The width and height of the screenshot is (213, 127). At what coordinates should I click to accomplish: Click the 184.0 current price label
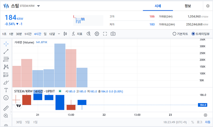(203, 105)
